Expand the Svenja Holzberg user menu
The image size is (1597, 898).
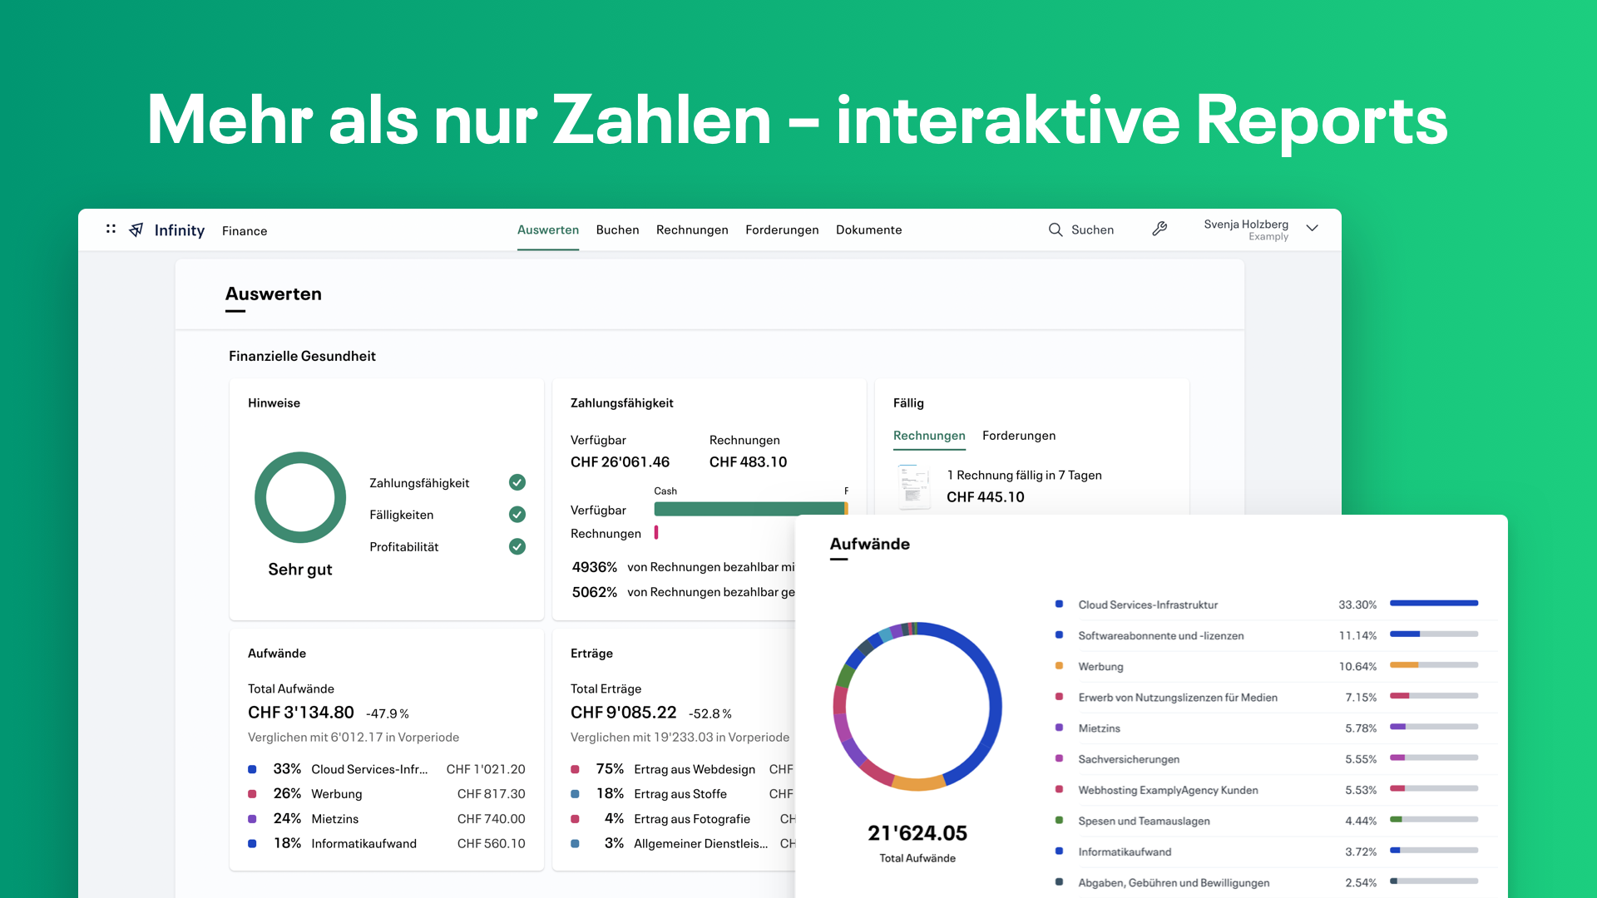coord(1312,228)
